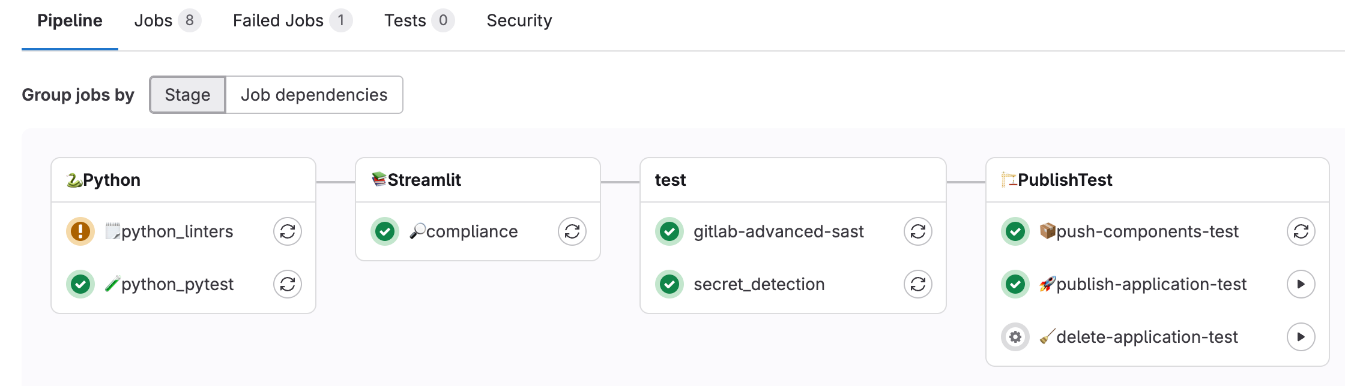Play the delete-application-test manual job
Screen dimensions: 1345x386
tap(1301, 337)
